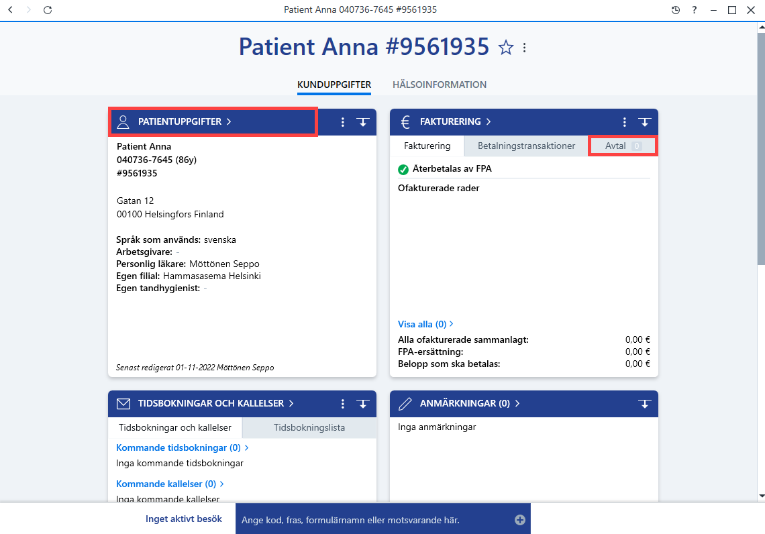This screenshot has width=765, height=534.
Task: Mark patient as favorite with star icon
Action: click(x=505, y=48)
